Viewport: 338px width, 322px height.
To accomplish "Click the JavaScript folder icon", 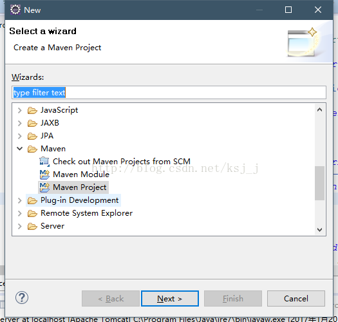I will click(x=32, y=110).
